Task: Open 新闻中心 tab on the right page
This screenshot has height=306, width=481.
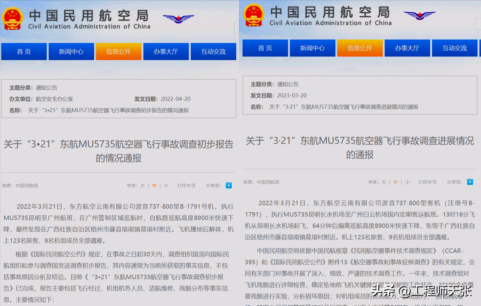Action: [x=313, y=48]
